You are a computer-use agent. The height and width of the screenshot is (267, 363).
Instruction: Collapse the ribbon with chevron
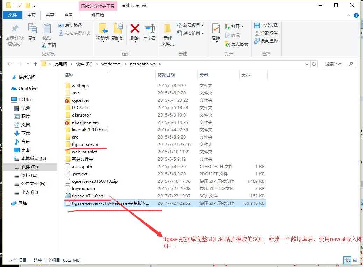point(349,15)
